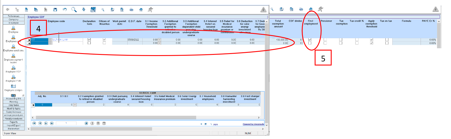Image resolution: width=451 pixels, height=139 pixels.
Task: Click the Save floppy disk toolbar icon
Action: pyautogui.click(x=55, y=9)
